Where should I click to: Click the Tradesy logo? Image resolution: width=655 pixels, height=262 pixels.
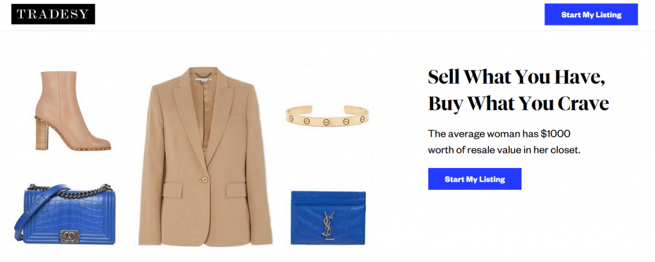(53, 14)
